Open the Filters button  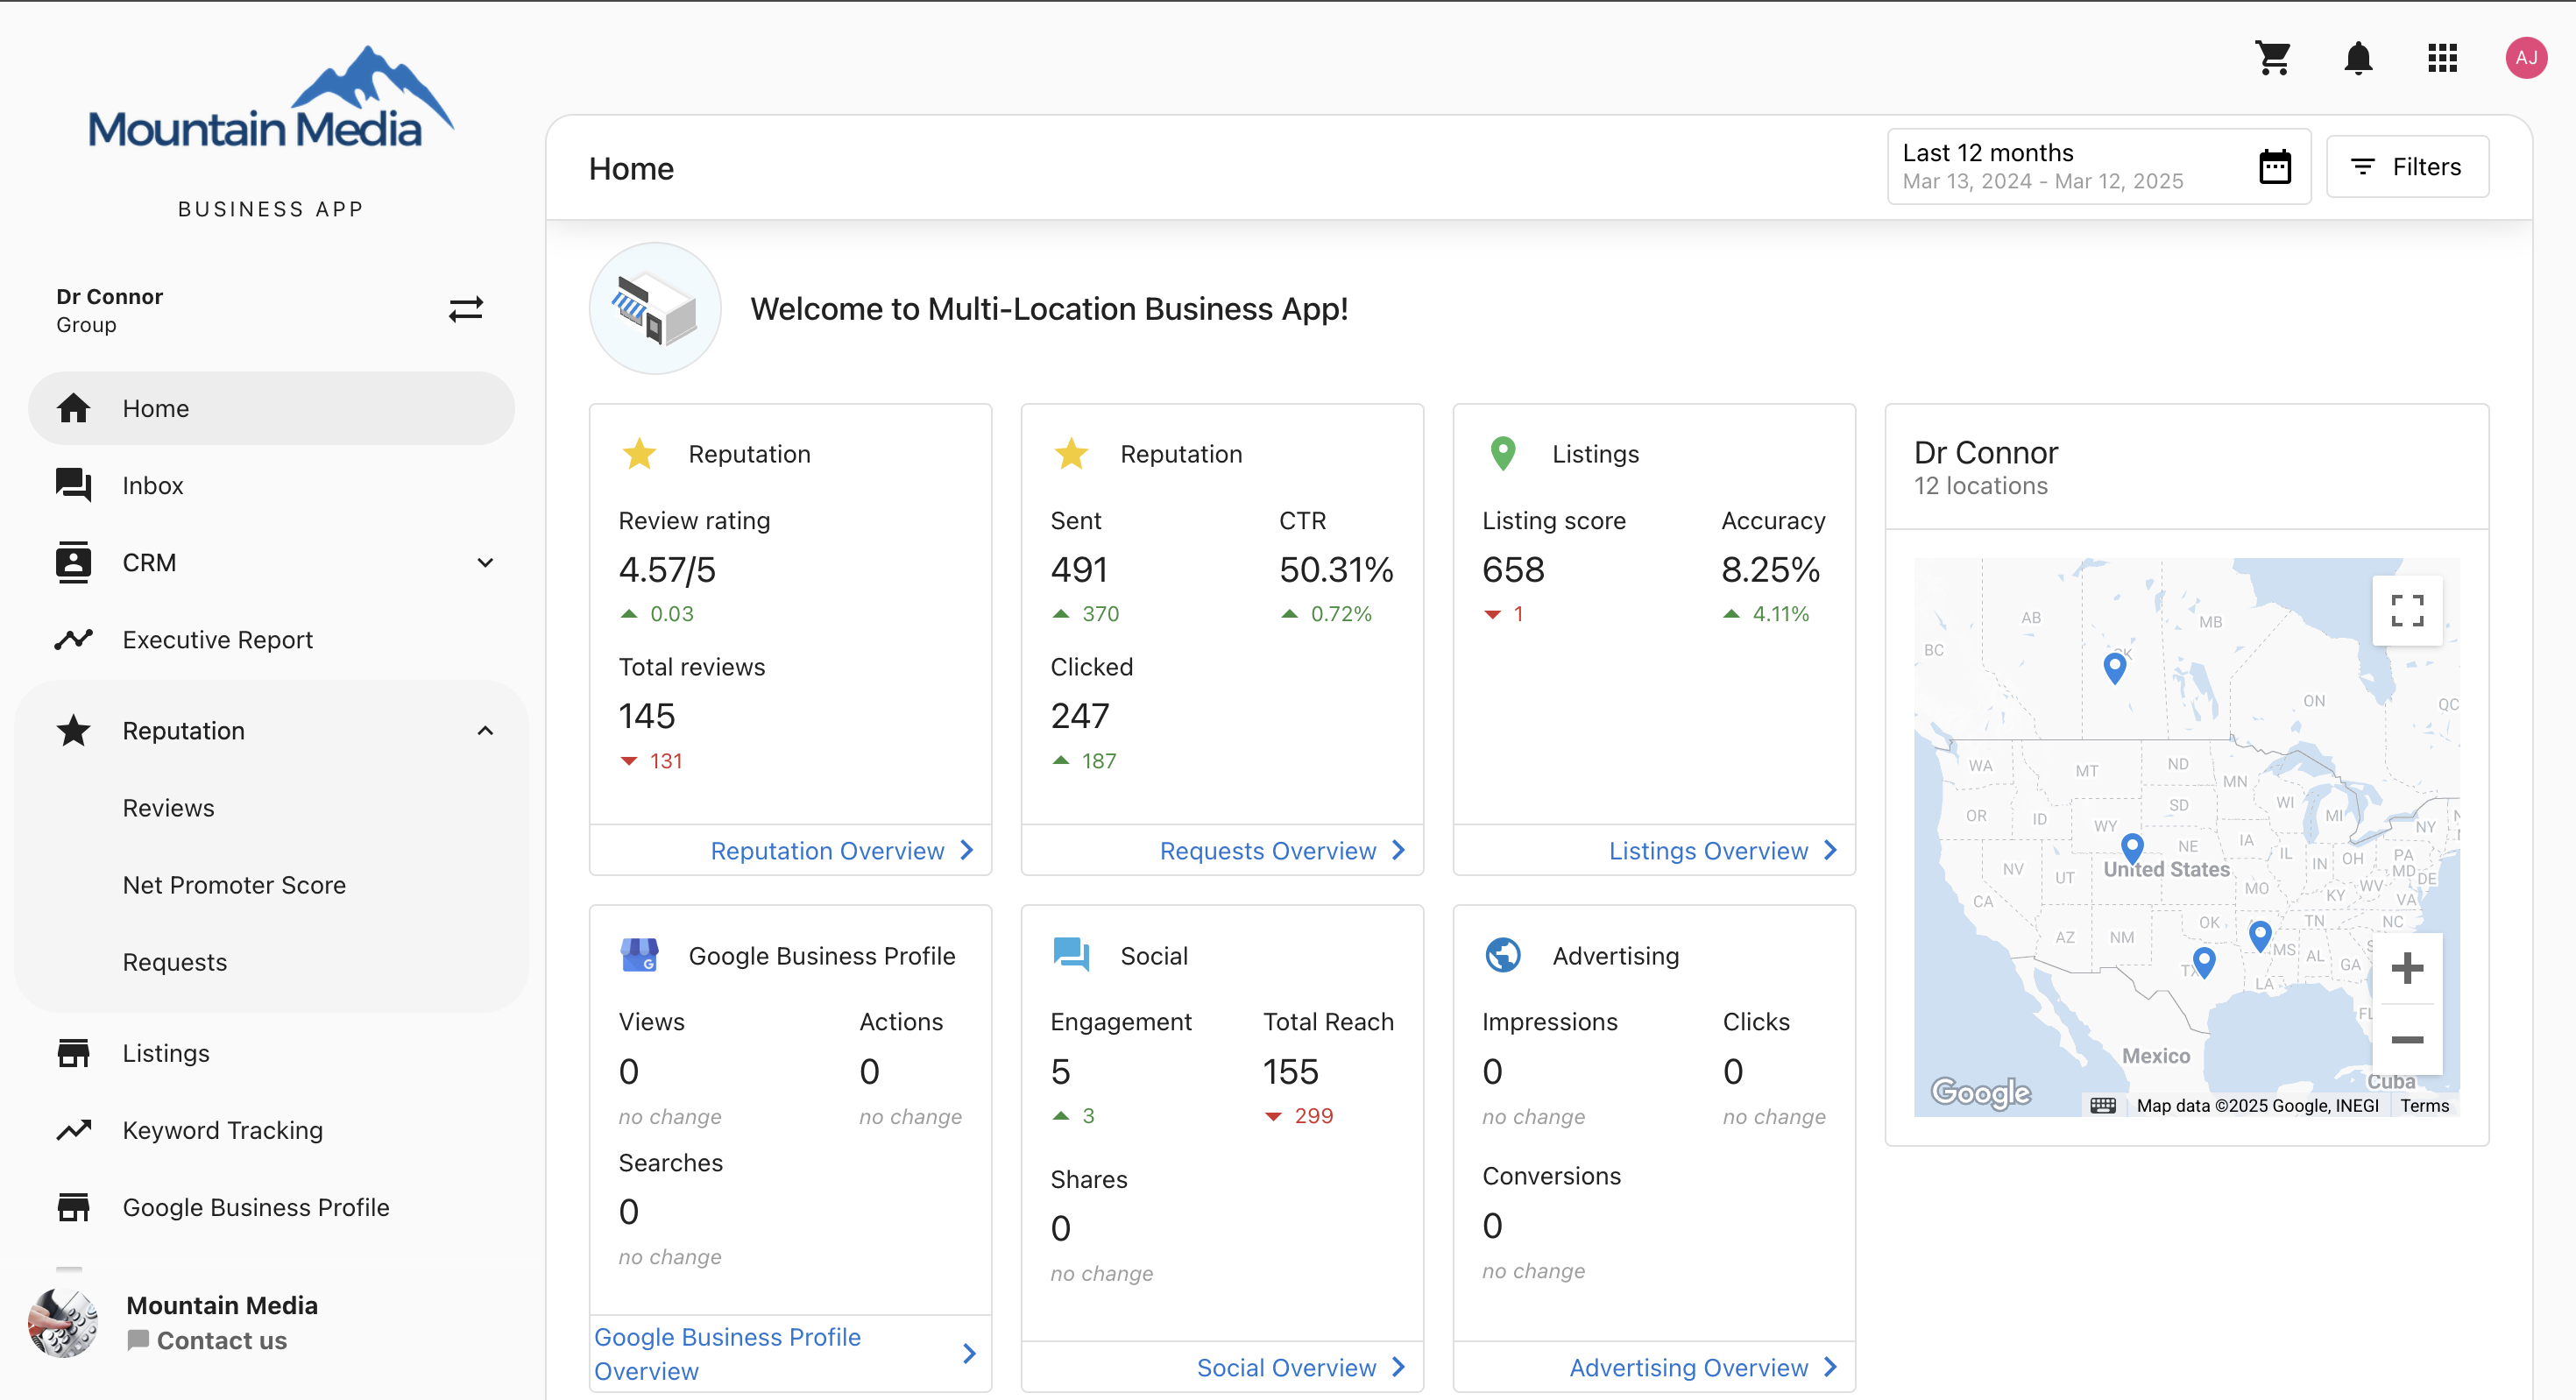tap(2407, 167)
